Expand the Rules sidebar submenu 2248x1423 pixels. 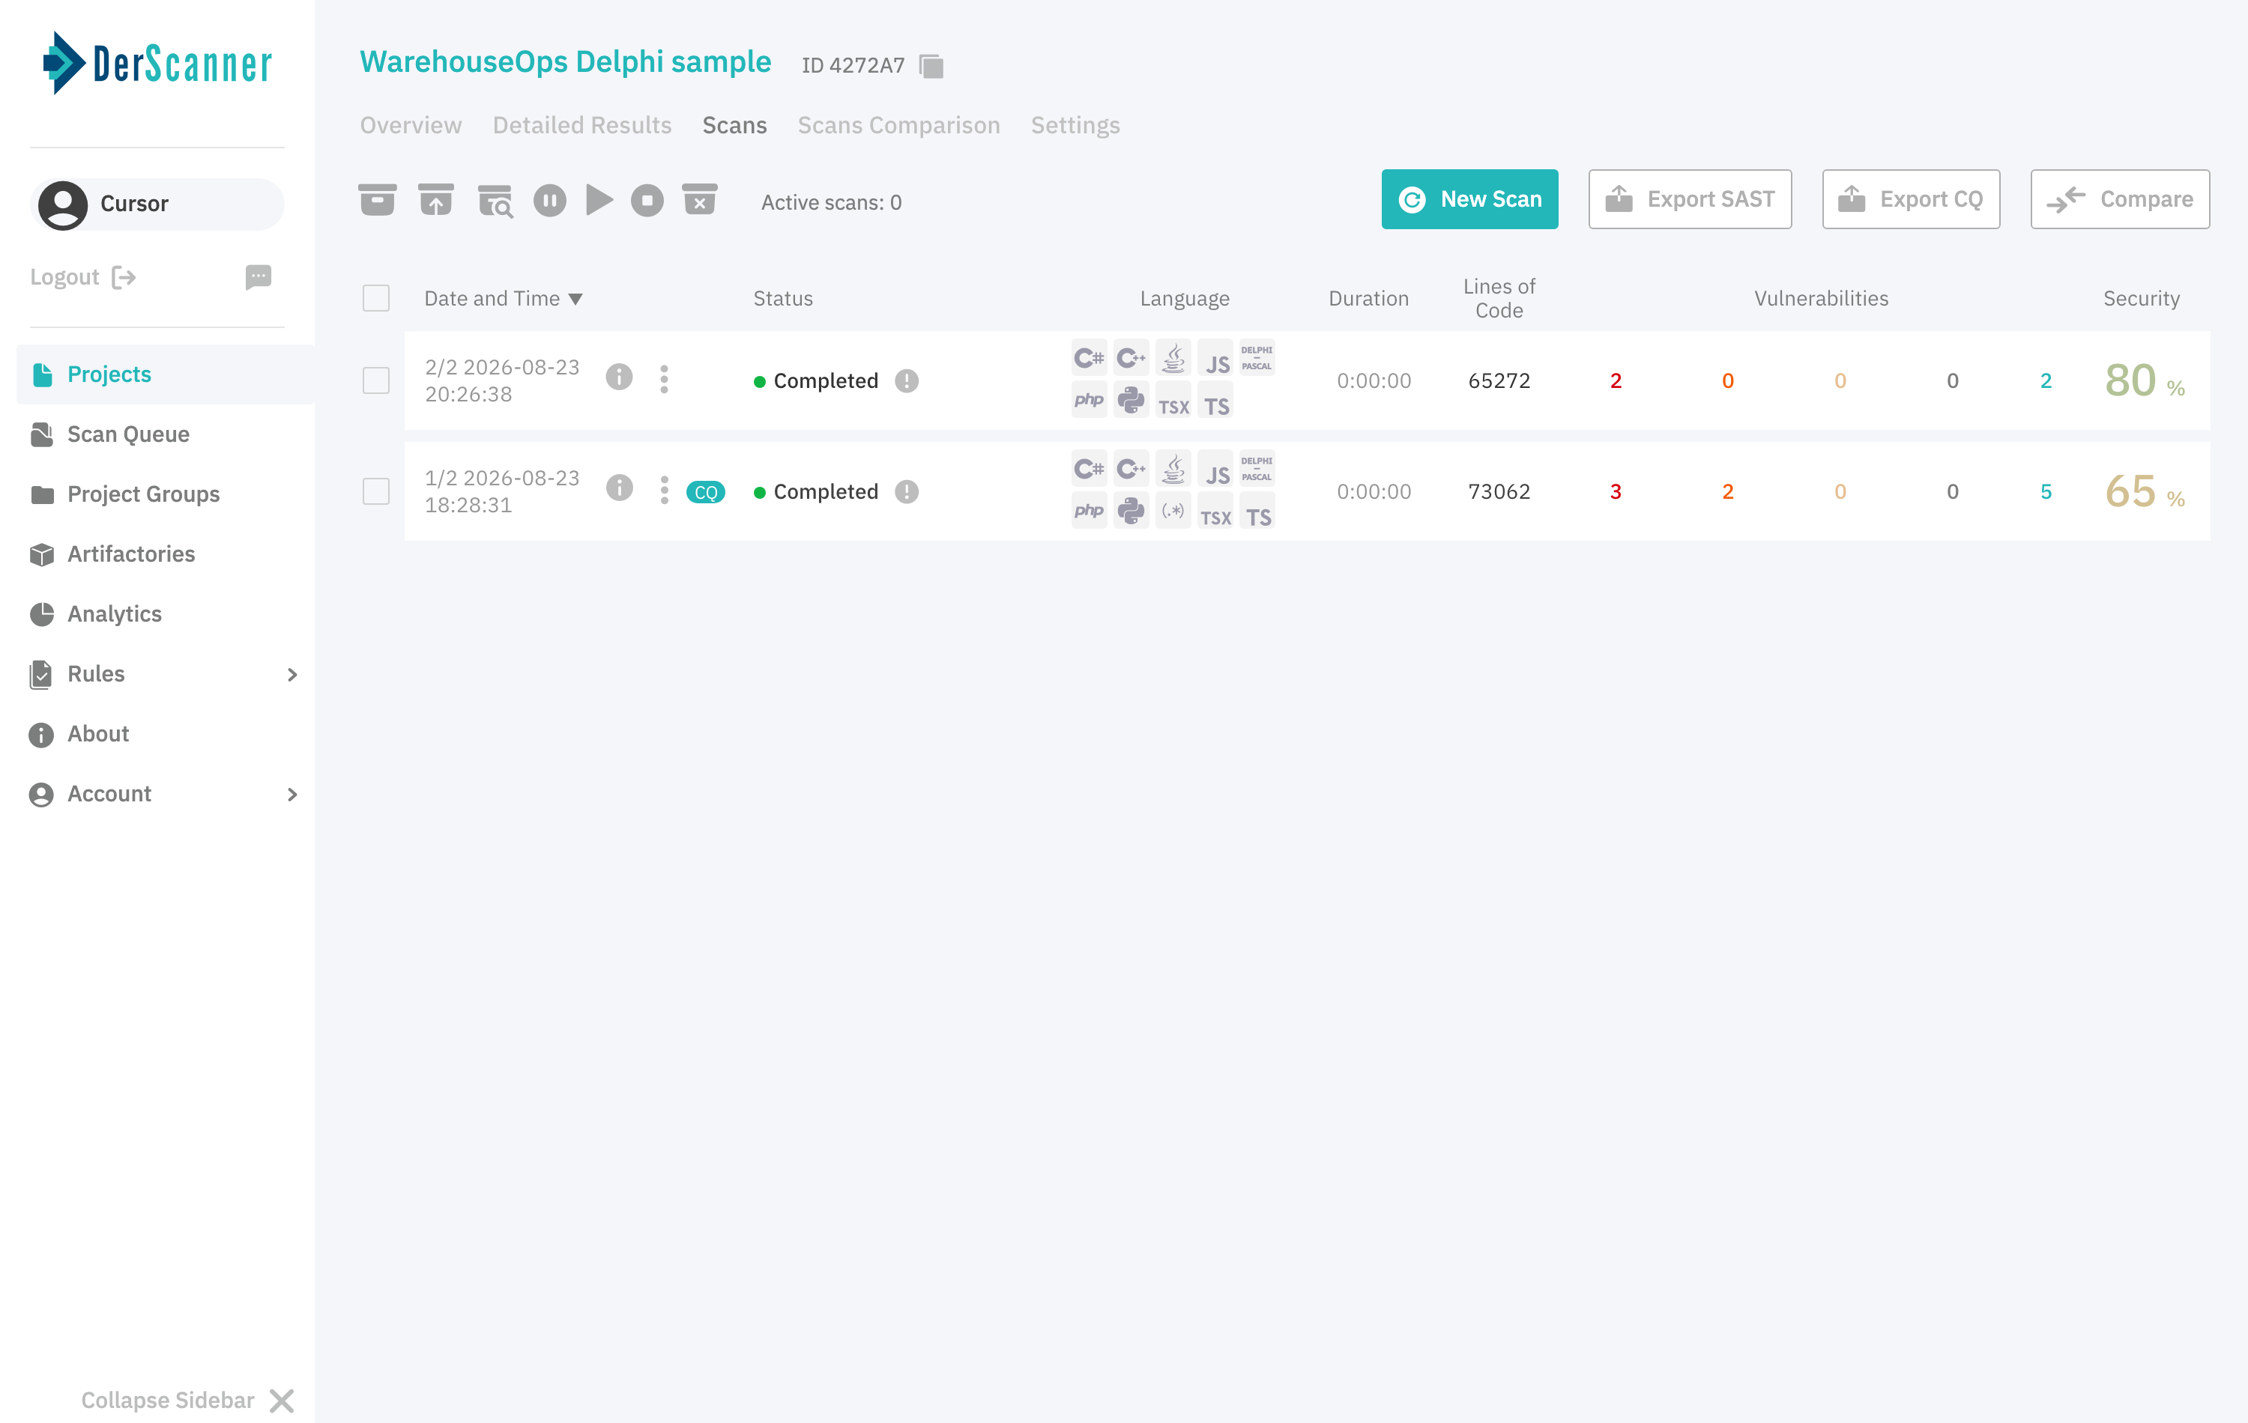(x=292, y=675)
